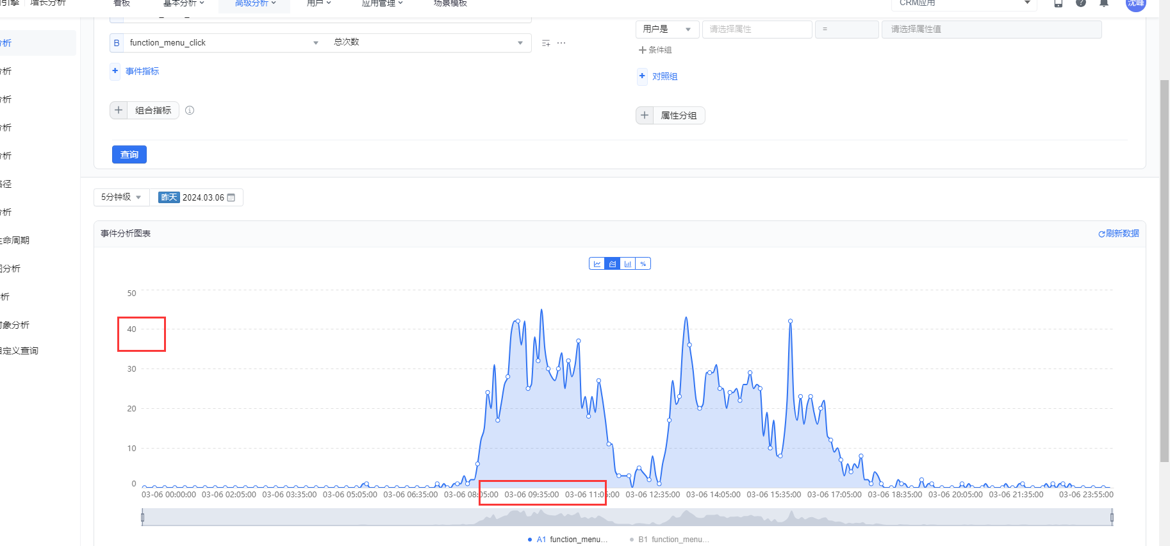Select the area chart view icon
Image resolution: width=1170 pixels, height=546 pixels.
point(613,263)
